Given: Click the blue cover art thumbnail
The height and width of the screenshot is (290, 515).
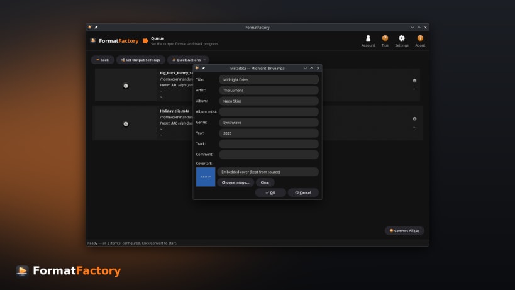Looking at the screenshot, I should point(206,177).
